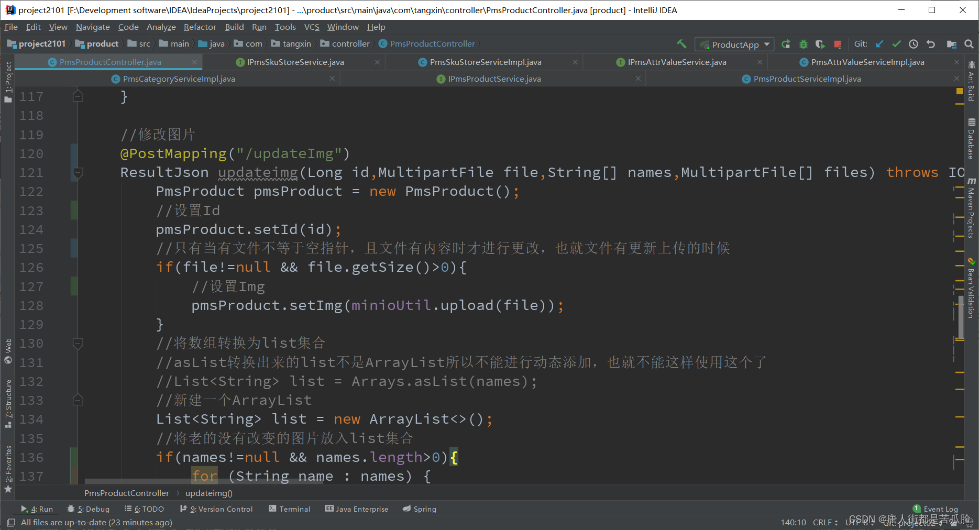Click the yellow inspection status indicator
This screenshot has width=979, height=530.
[960, 91]
